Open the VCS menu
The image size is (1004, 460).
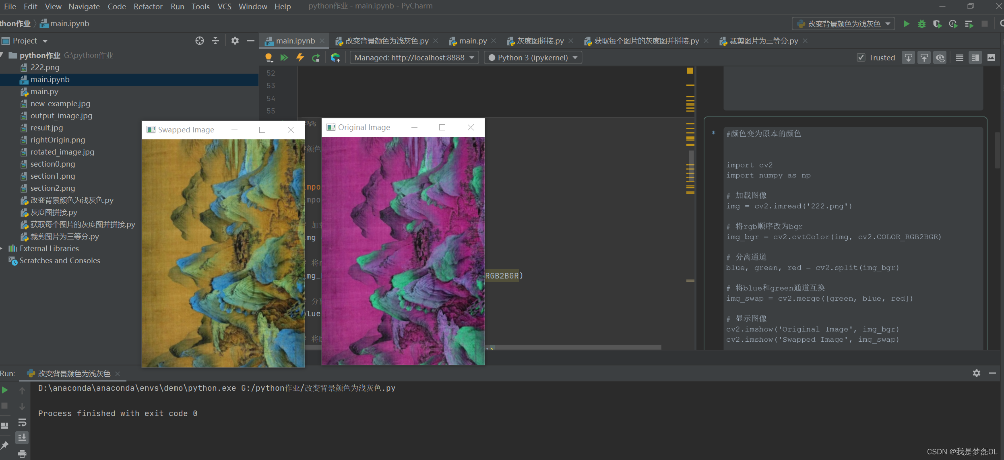224,6
